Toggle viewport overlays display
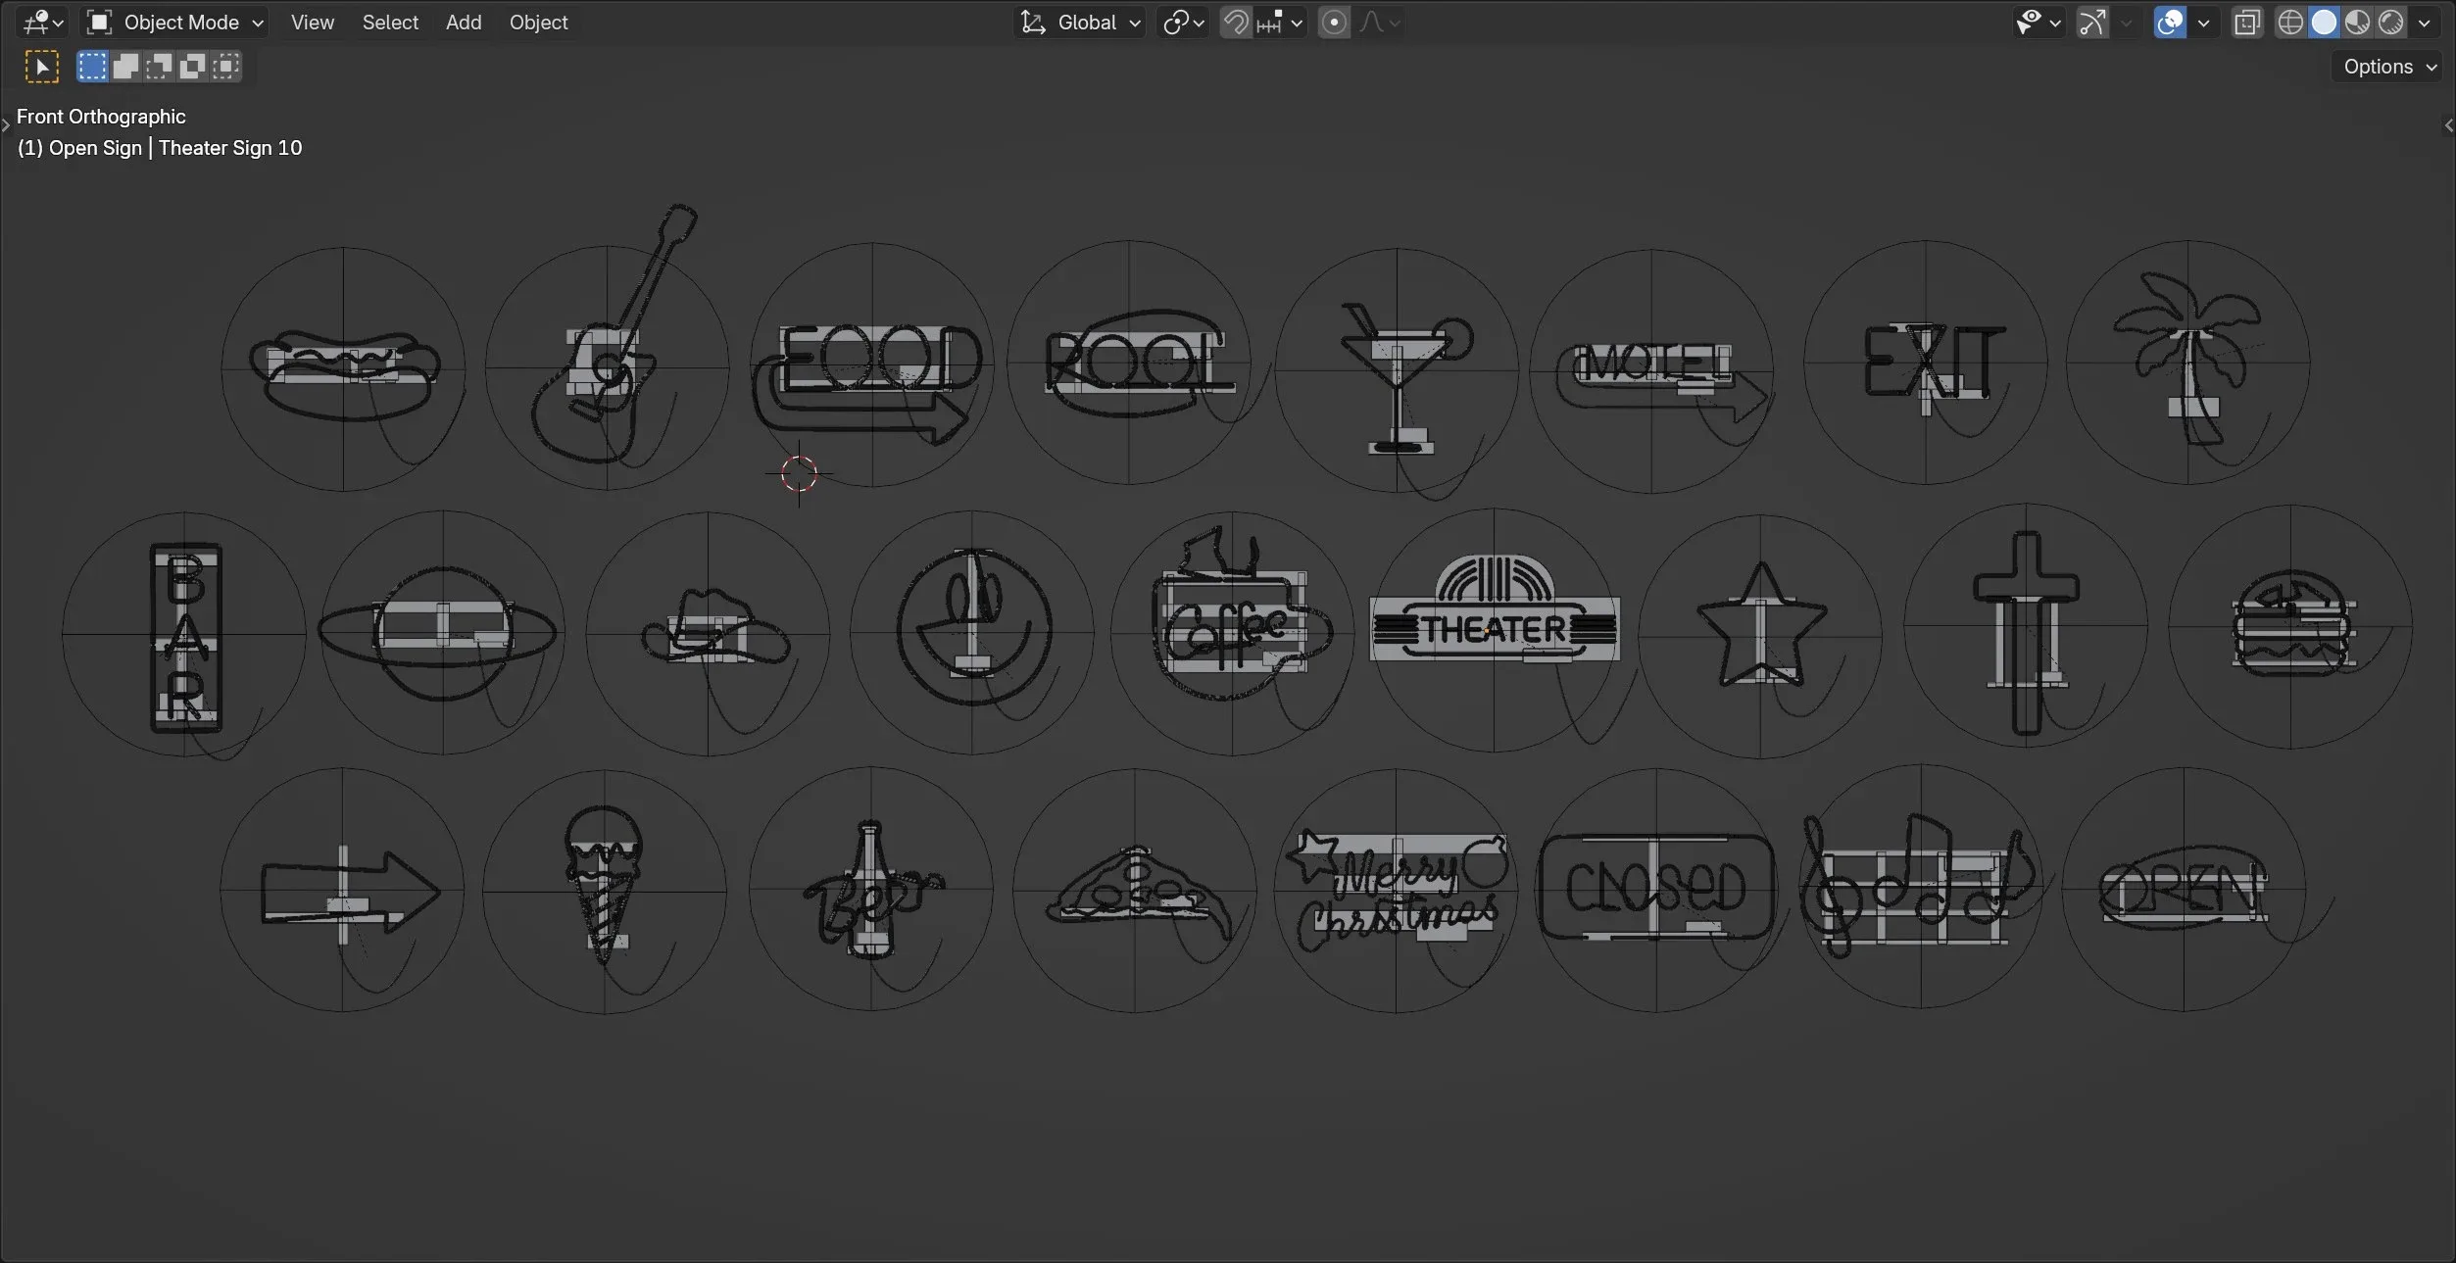2456x1263 pixels. point(2170,23)
